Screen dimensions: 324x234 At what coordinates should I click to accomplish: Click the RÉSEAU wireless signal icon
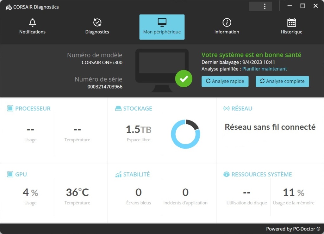tap(226, 108)
